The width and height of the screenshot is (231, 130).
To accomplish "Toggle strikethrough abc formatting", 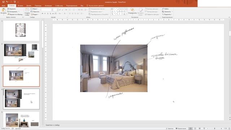I will click(53, 13).
